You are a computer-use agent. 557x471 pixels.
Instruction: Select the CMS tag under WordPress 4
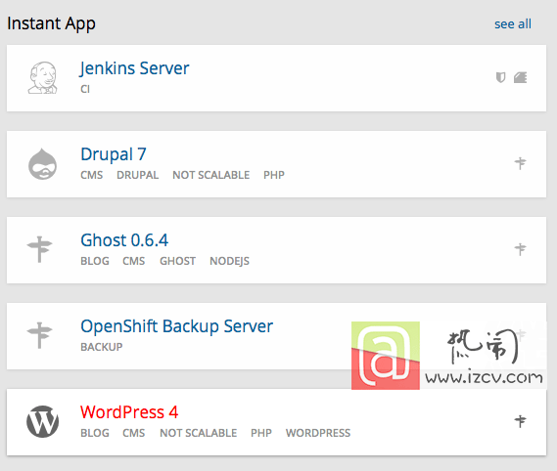[133, 433]
